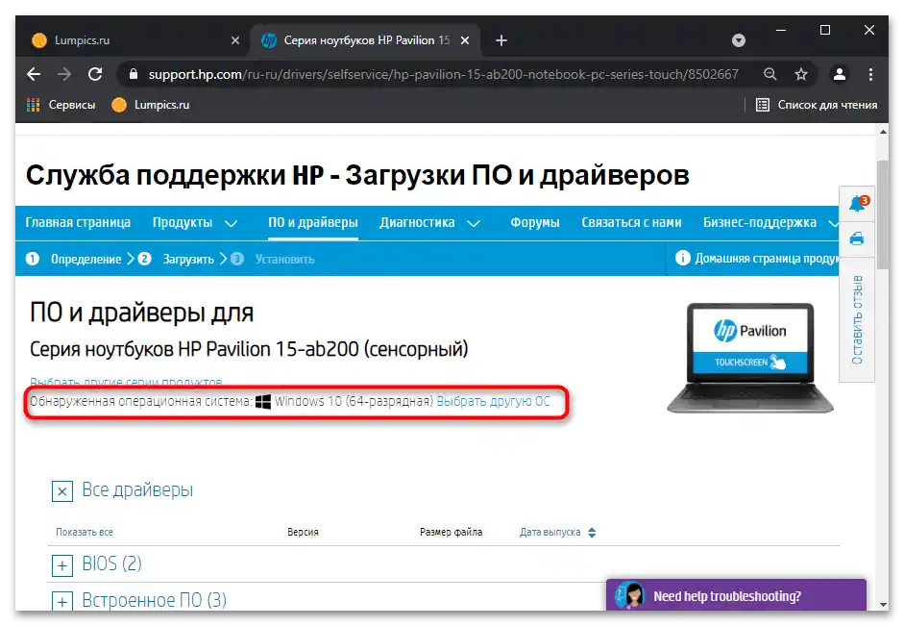
Task: Click the Размер файла column header
Action: [x=451, y=532]
